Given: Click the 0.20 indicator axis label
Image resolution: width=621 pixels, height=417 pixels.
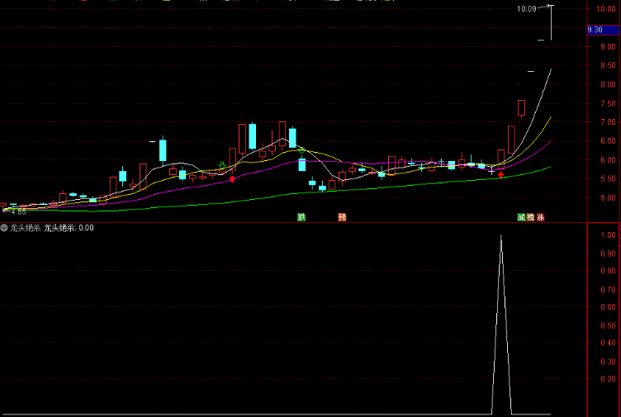Looking at the screenshot, I should [608, 378].
